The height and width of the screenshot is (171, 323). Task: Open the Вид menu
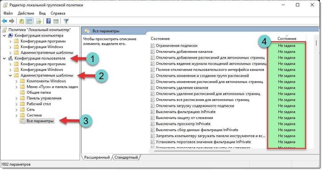coord(42,13)
